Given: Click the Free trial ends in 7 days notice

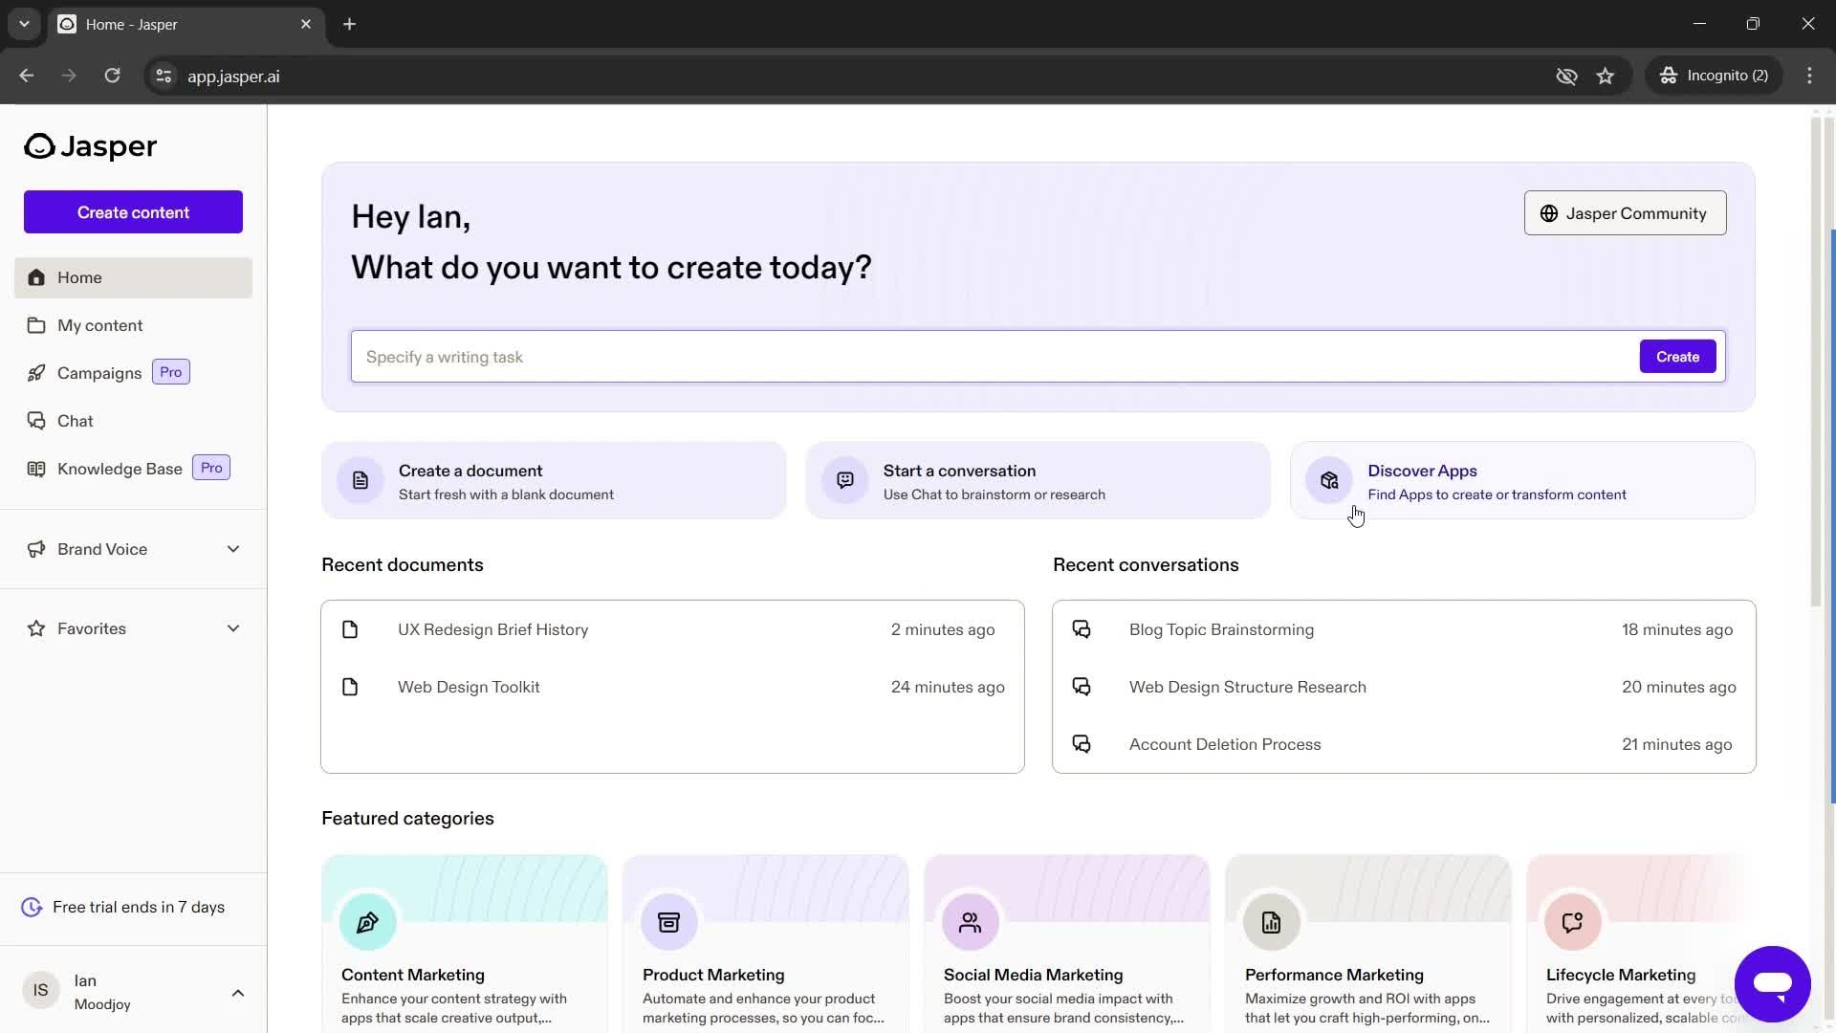Looking at the screenshot, I should point(139,906).
